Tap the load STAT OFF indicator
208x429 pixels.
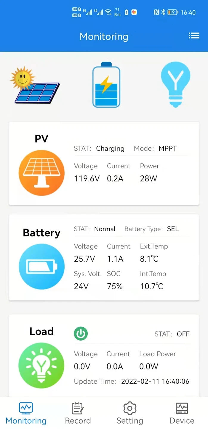point(183,334)
